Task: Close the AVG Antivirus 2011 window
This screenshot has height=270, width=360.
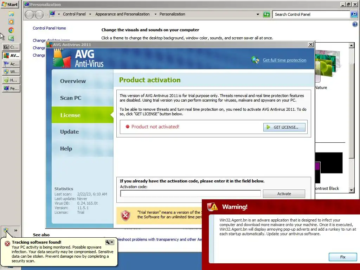Action: click(x=311, y=45)
